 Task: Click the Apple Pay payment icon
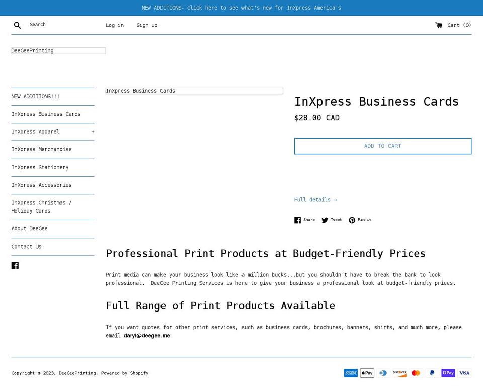367,373
